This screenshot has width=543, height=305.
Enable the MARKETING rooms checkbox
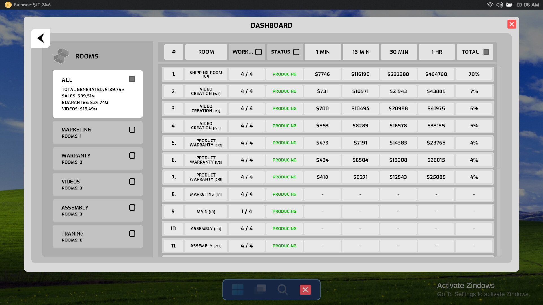click(132, 129)
